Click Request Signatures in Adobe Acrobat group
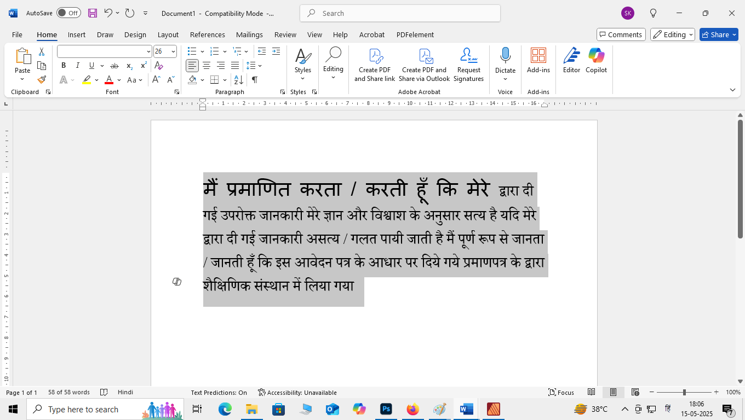This screenshot has height=420, width=745. pyautogui.click(x=468, y=65)
